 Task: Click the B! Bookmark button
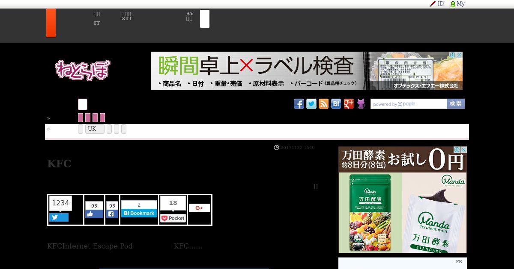[x=139, y=213]
